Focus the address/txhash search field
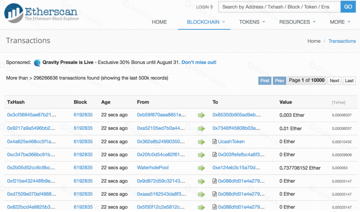360x212 pixels. [x=279, y=7]
